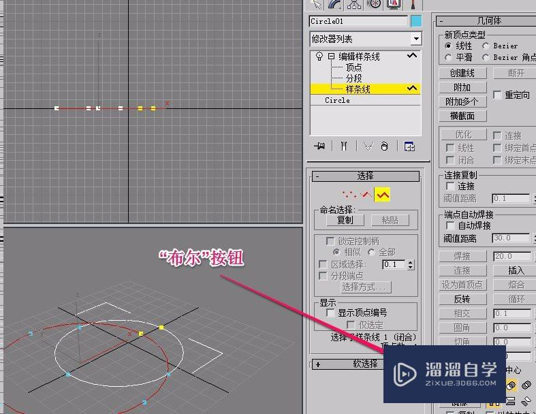Activate vertex selection dots icon
Viewport: 536px width, 414px height.
(349, 195)
